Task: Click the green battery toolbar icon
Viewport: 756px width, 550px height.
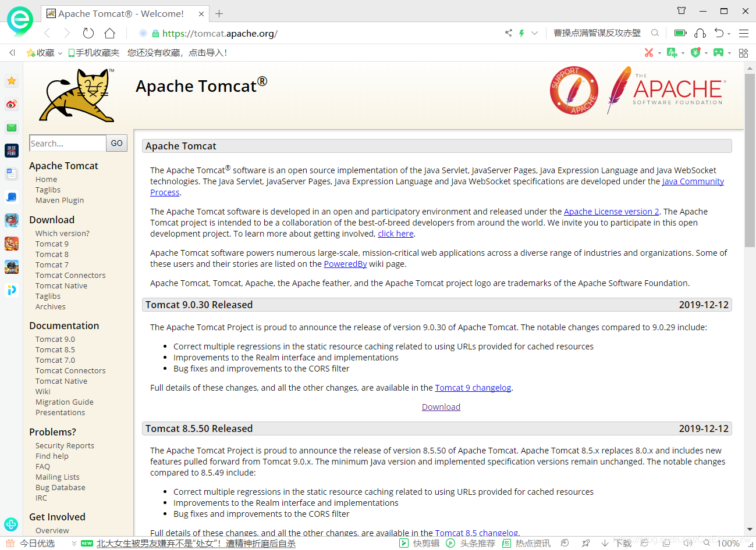Action: (680, 33)
